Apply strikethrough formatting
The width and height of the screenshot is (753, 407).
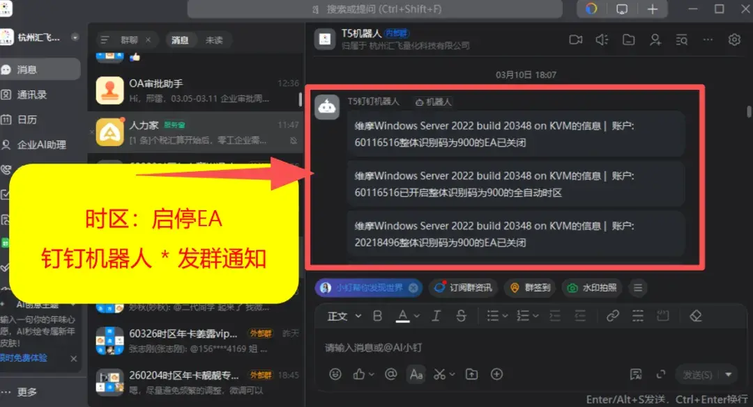click(x=461, y=316)
